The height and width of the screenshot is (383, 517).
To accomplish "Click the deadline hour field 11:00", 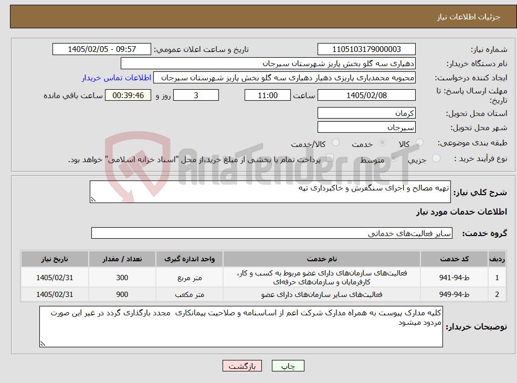I will [x=267, y=95].
